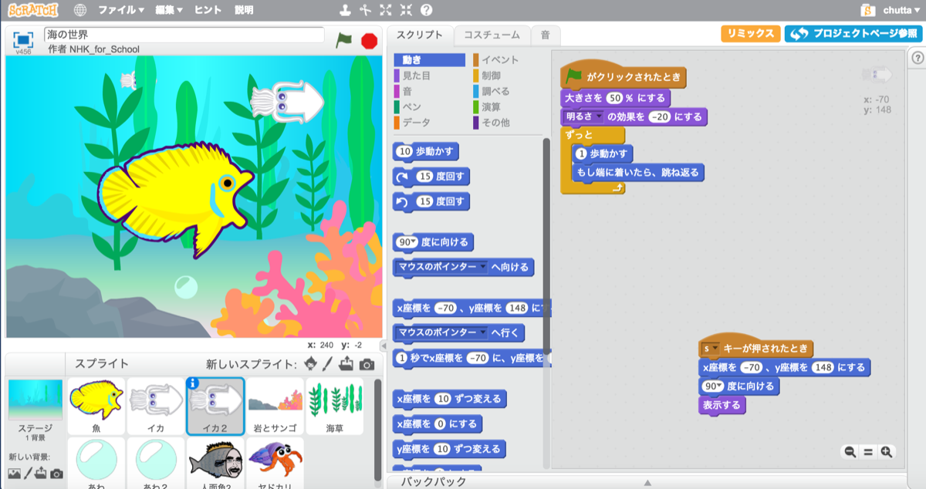Select the 魚 sprite thumbnail
926x489 pixels.
coord(96,406)
